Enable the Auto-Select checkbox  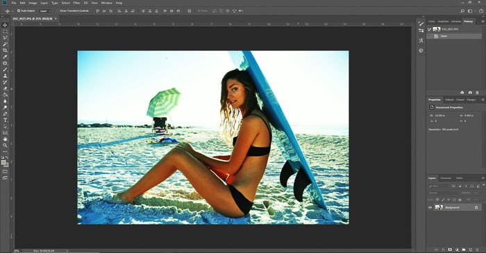coord(19,11)
